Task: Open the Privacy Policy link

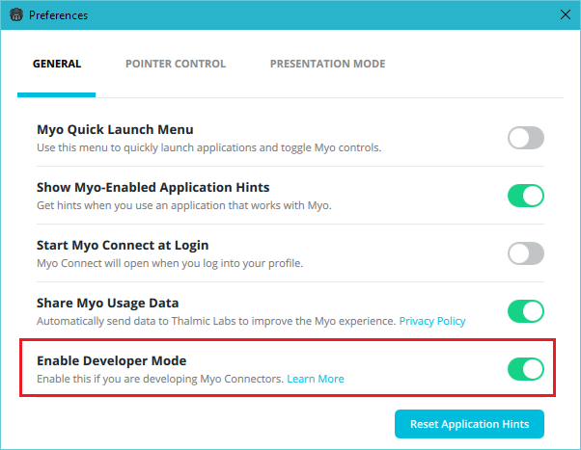Action: tap(432, 321)
